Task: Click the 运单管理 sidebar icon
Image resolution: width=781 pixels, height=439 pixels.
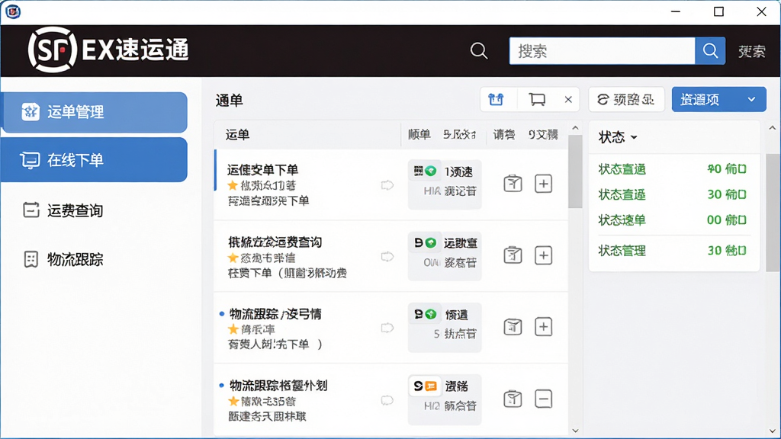Action: tap(31, 112)
